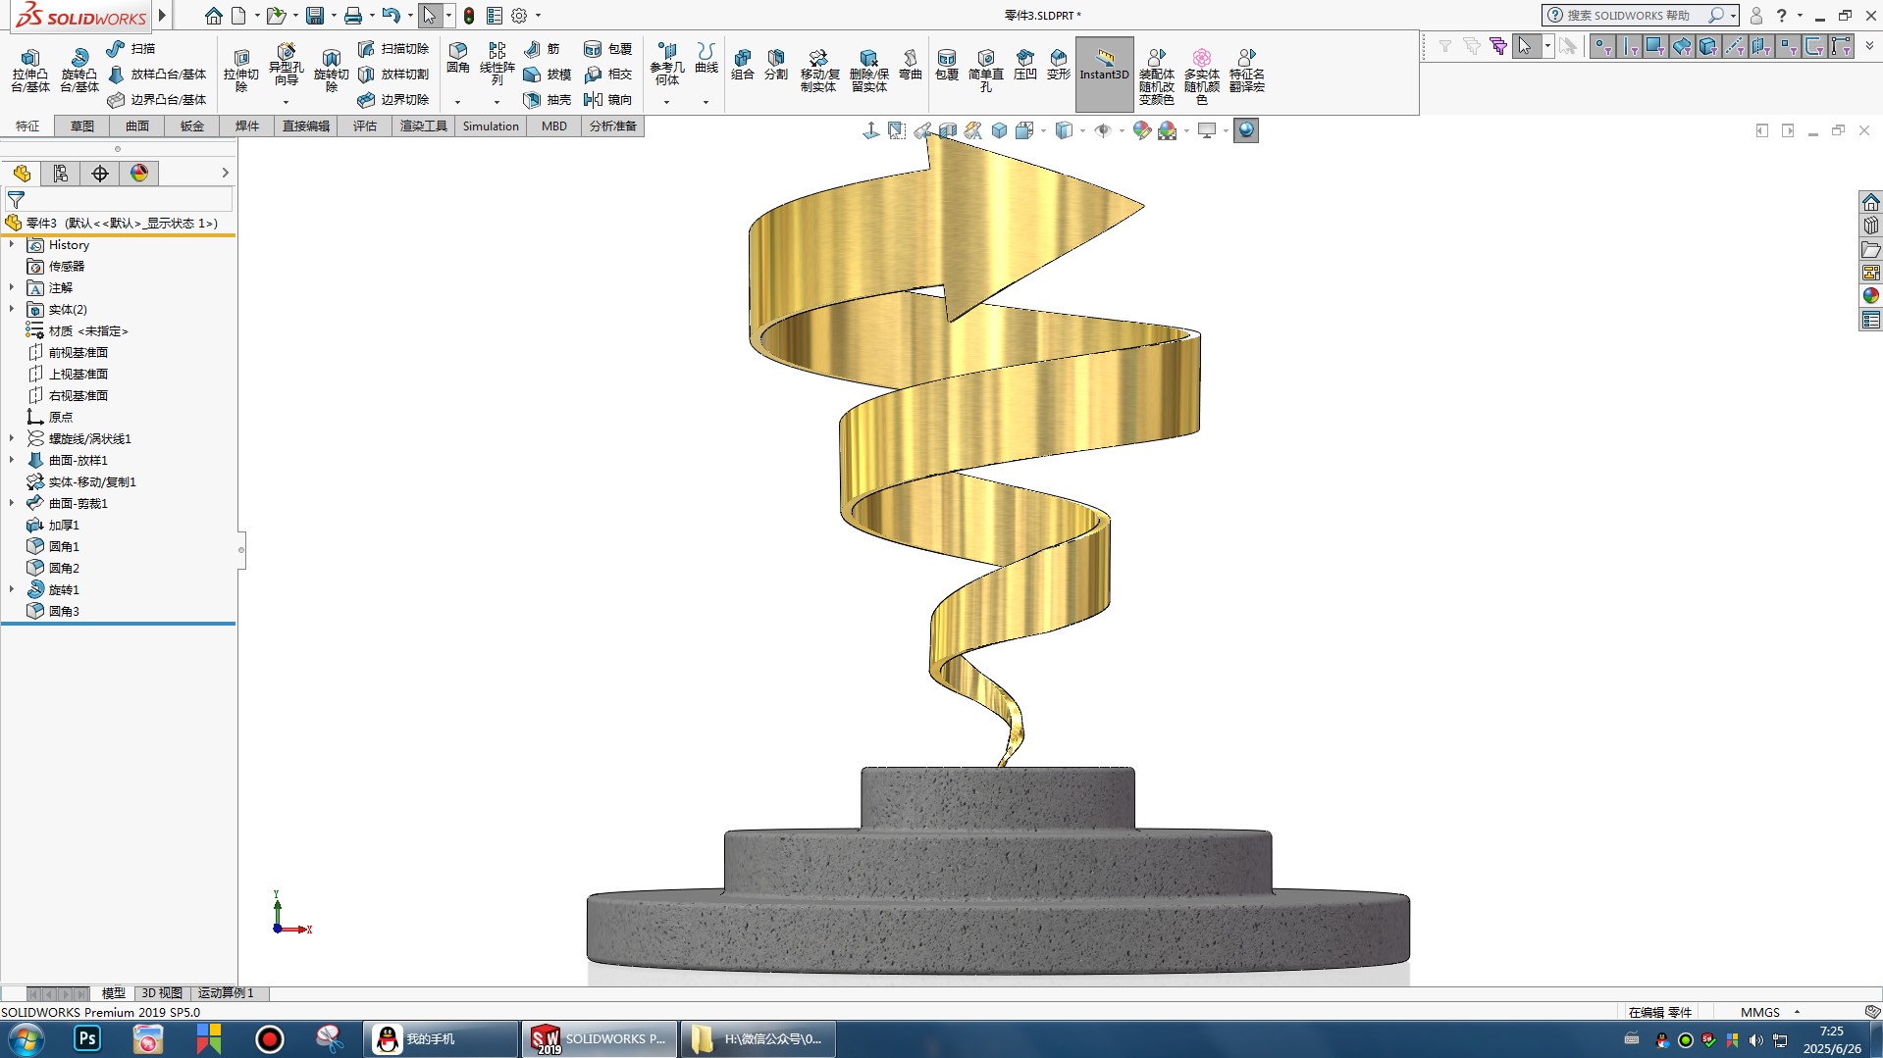Click the 扫描 sweep boss tool
1883x1058 pixels.
(131, 48)
